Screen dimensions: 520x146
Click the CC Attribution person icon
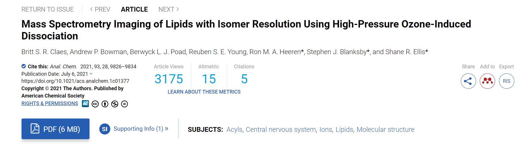click(105, 104)
